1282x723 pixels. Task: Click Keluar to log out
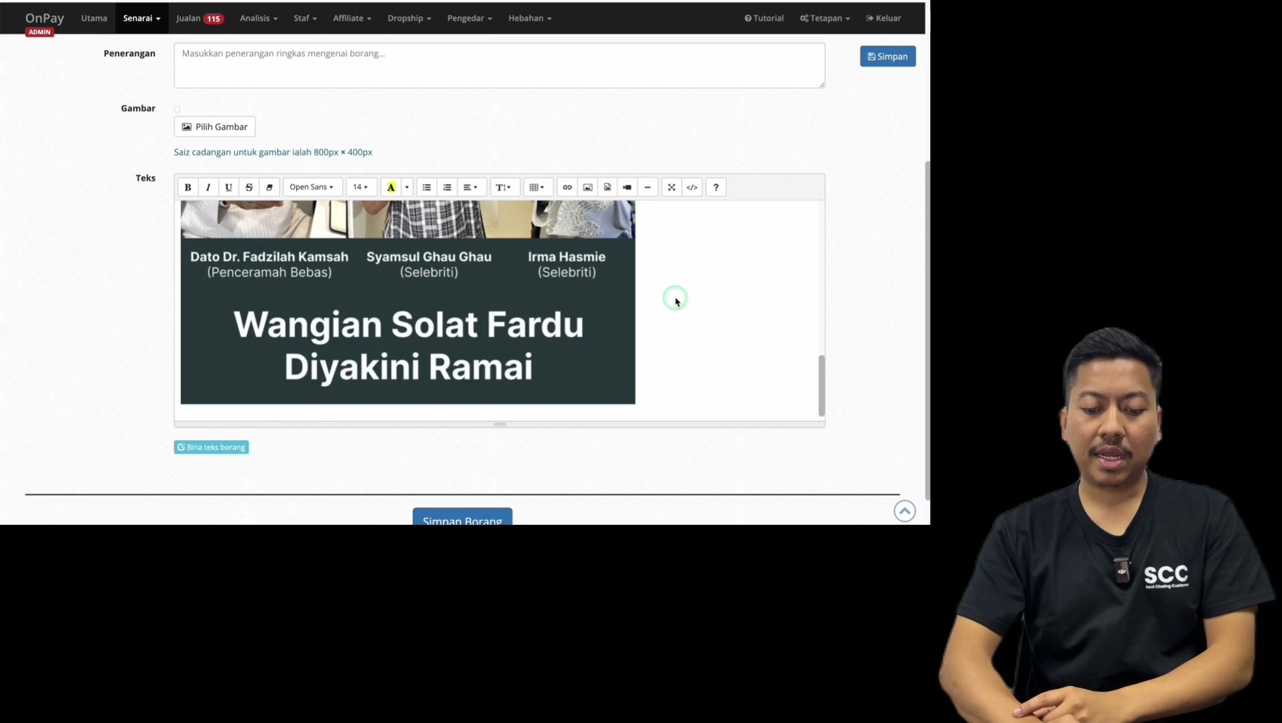click(883, 18)
